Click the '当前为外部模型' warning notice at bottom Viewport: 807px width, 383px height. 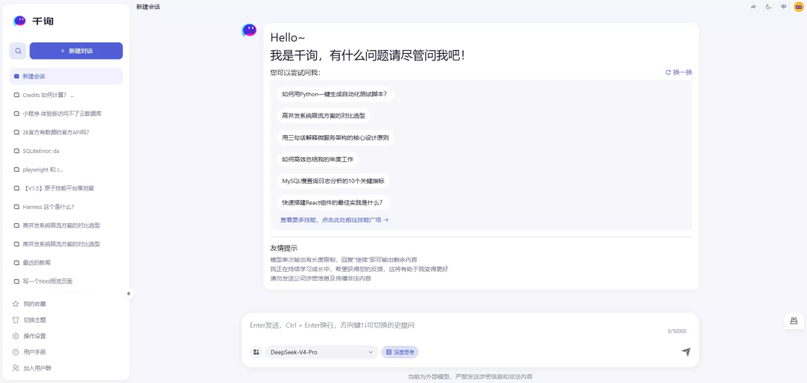click(470, 377)
